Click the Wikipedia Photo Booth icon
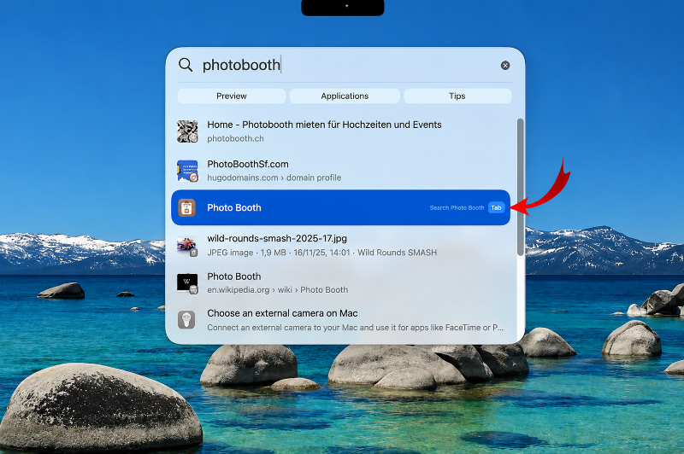This screenshot has width=684, height=454. (x=187, y=283)
